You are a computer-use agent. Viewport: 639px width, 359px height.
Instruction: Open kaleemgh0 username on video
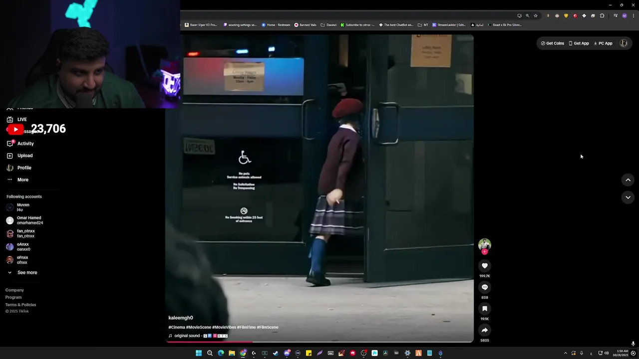coord(181,318)
